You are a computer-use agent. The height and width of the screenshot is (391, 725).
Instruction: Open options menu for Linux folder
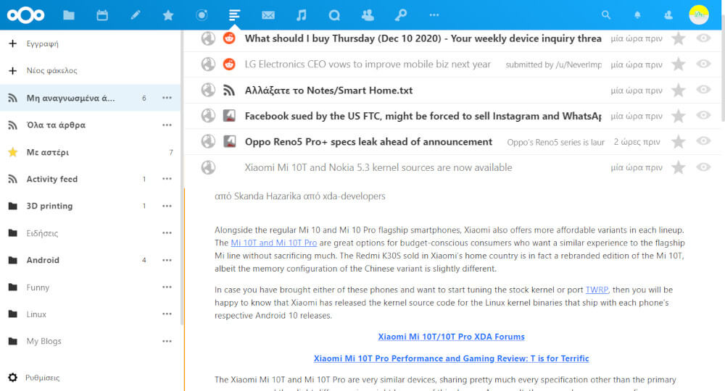[x=167, y=314]
